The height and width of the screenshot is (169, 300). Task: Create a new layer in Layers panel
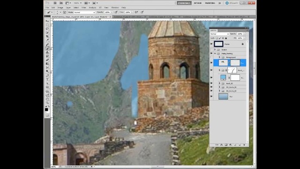240,145
